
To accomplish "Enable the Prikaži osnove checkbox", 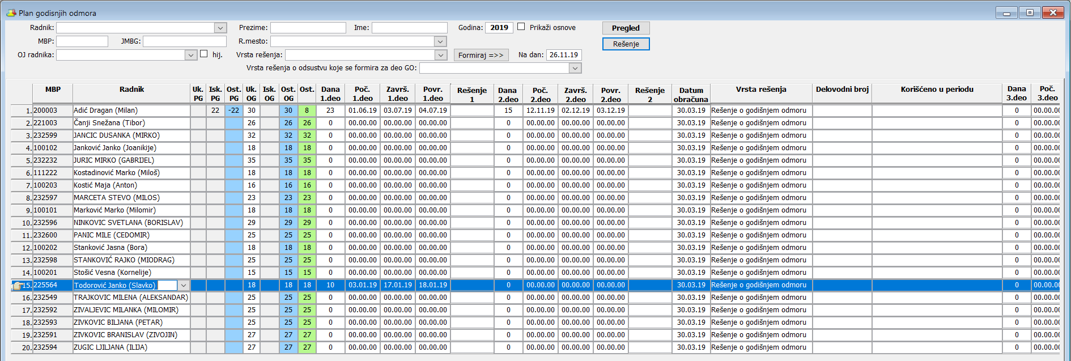I will tap(521, 27).
